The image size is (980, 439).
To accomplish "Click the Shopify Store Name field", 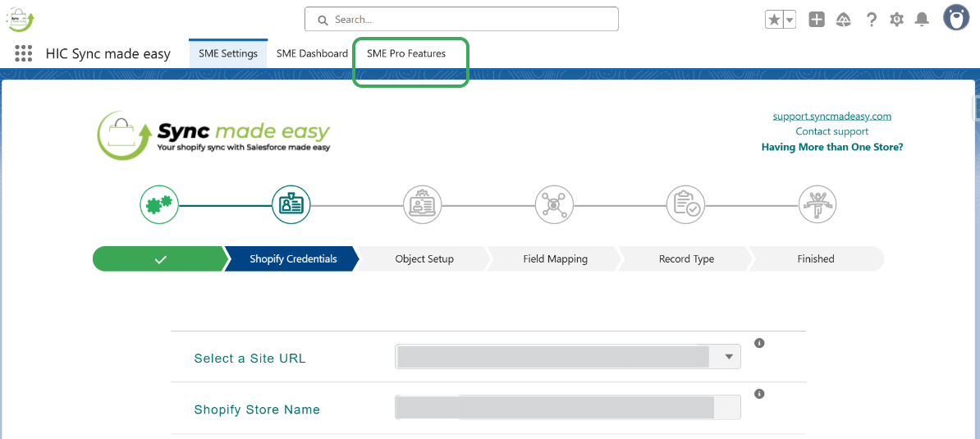I will tap(567, 407).
